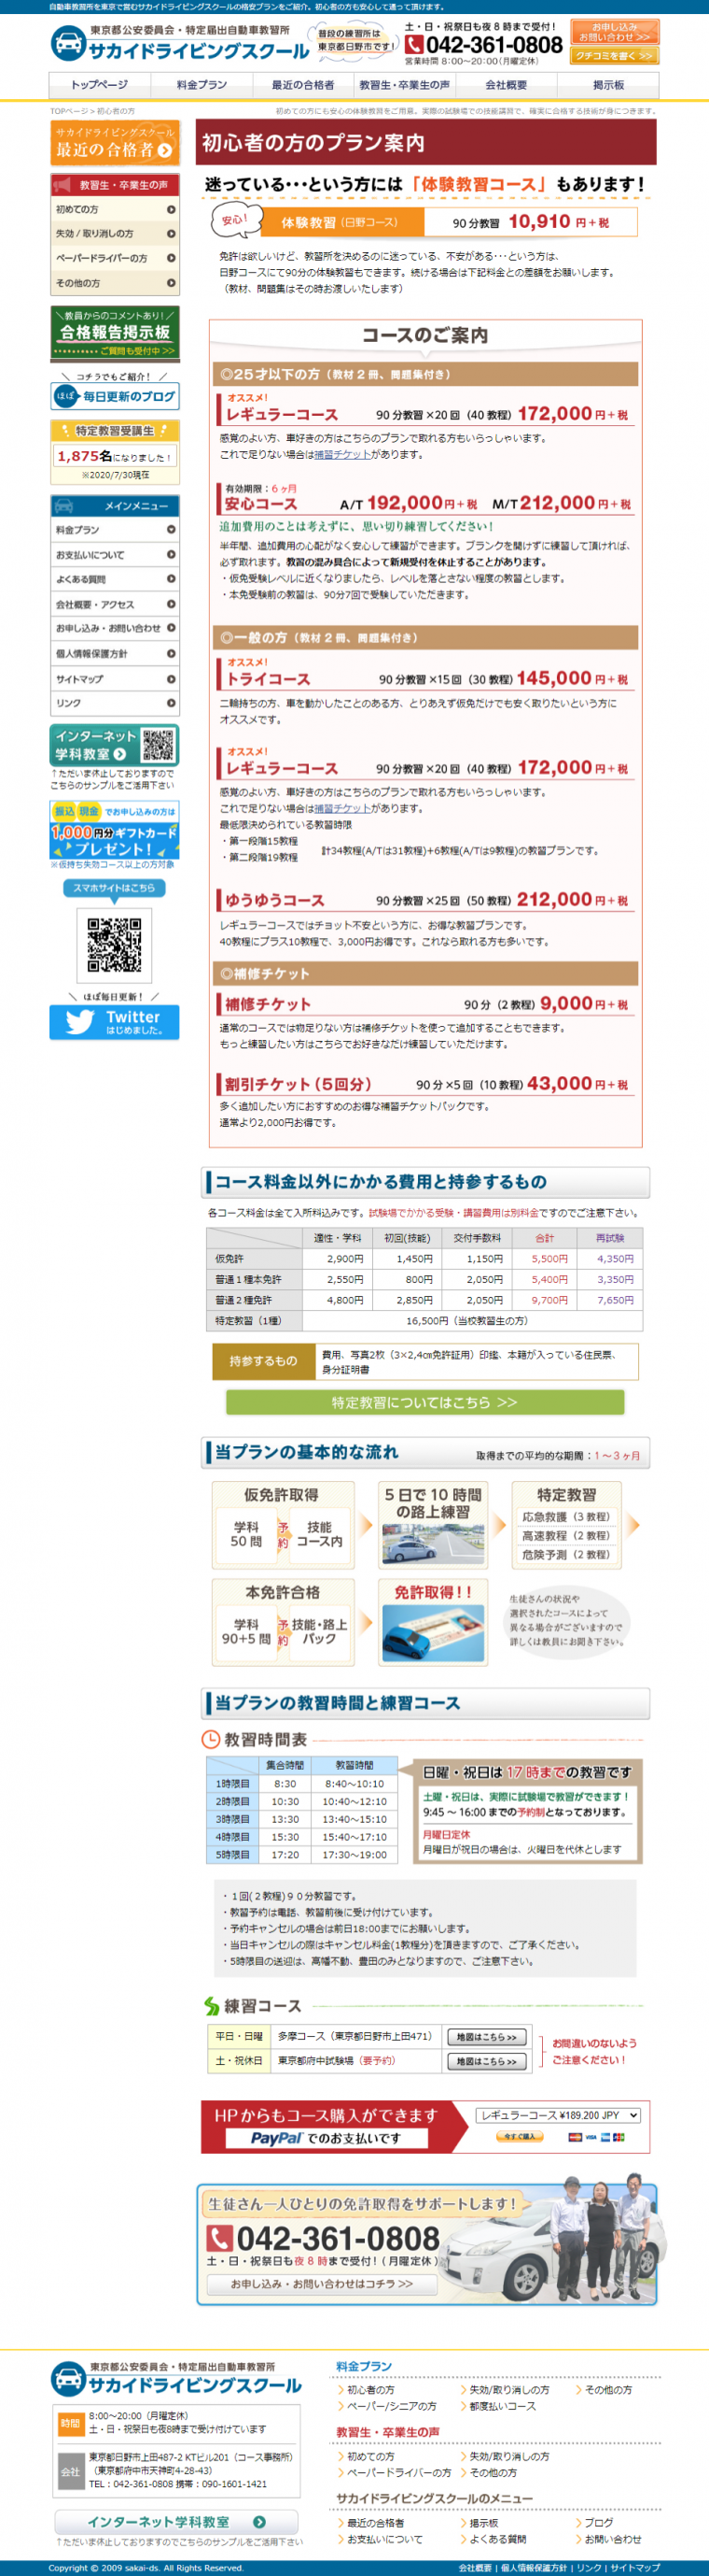Click the arrow icon beside サイトマップ
The height and width of the screenshot is (2576, 709).
(x=171, y=678)
